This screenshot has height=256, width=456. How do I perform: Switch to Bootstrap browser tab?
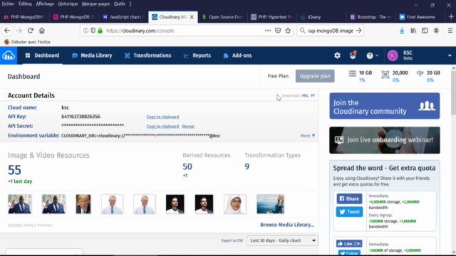coord(370,17)
